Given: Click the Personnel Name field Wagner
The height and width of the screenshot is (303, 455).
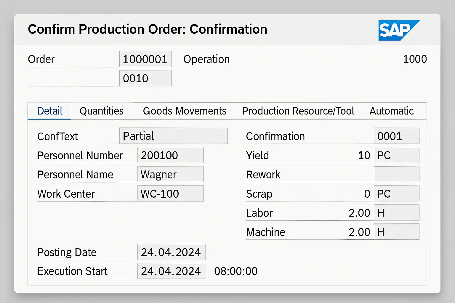Looking at the screenshot, I should 170,174.
